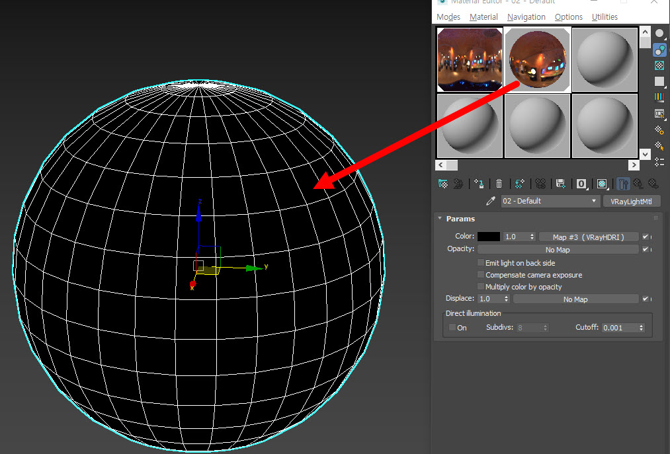Toggle the Show End Result icon
Viewport: 670px width, 454px height.
pos(623,184)
